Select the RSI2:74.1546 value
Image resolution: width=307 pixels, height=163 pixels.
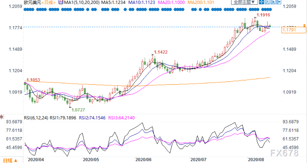click(x=92, y=118)
